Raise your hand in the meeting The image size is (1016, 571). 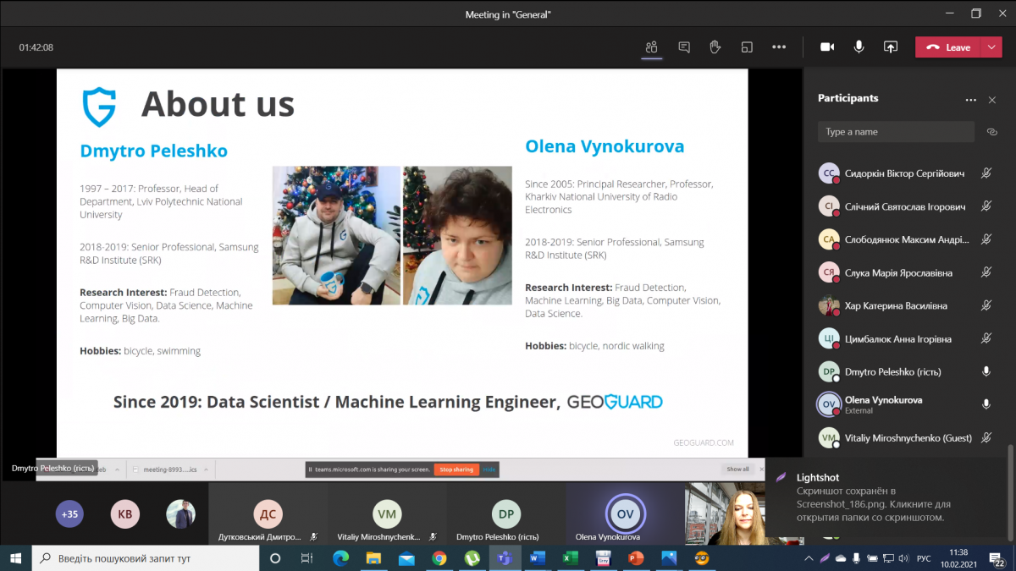click(x=715, y=47)
